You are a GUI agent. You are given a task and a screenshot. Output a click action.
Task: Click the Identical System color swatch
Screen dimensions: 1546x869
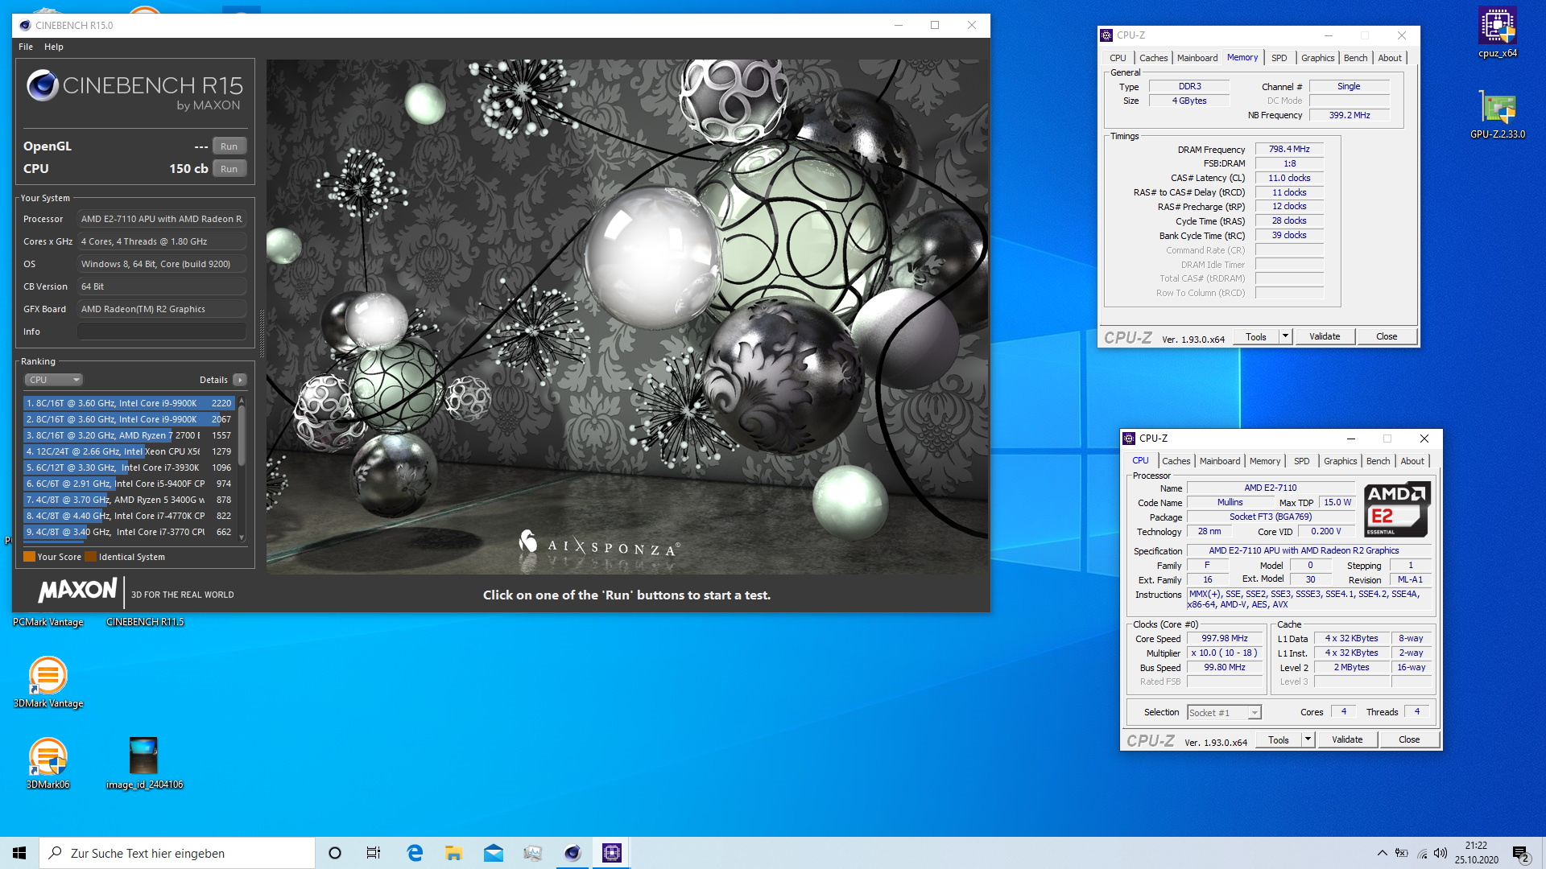click(91, 557)
